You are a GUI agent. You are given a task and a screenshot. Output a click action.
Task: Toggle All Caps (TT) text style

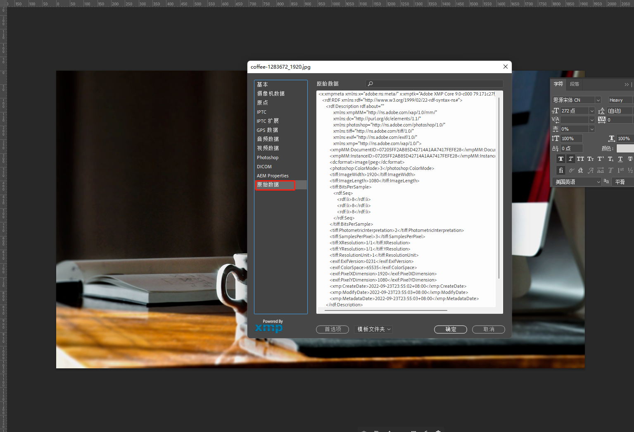580,159
